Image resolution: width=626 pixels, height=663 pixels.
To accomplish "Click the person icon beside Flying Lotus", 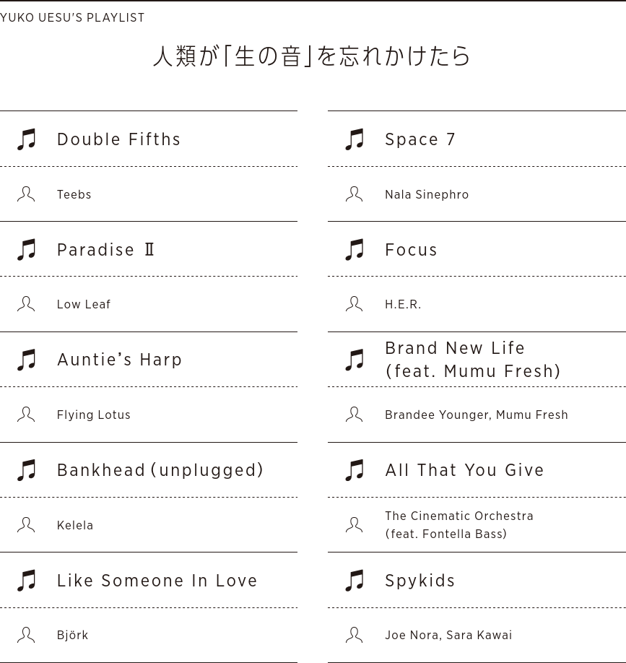I will coord(26,415).
